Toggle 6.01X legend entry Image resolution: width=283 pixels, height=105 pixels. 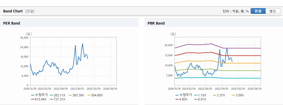pyautogui.click(x=201, y=99)
